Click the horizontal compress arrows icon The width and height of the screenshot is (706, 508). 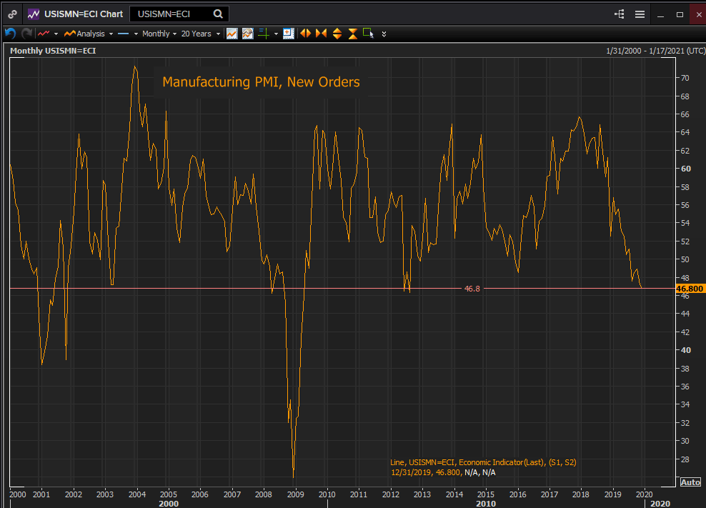[321, 34]
